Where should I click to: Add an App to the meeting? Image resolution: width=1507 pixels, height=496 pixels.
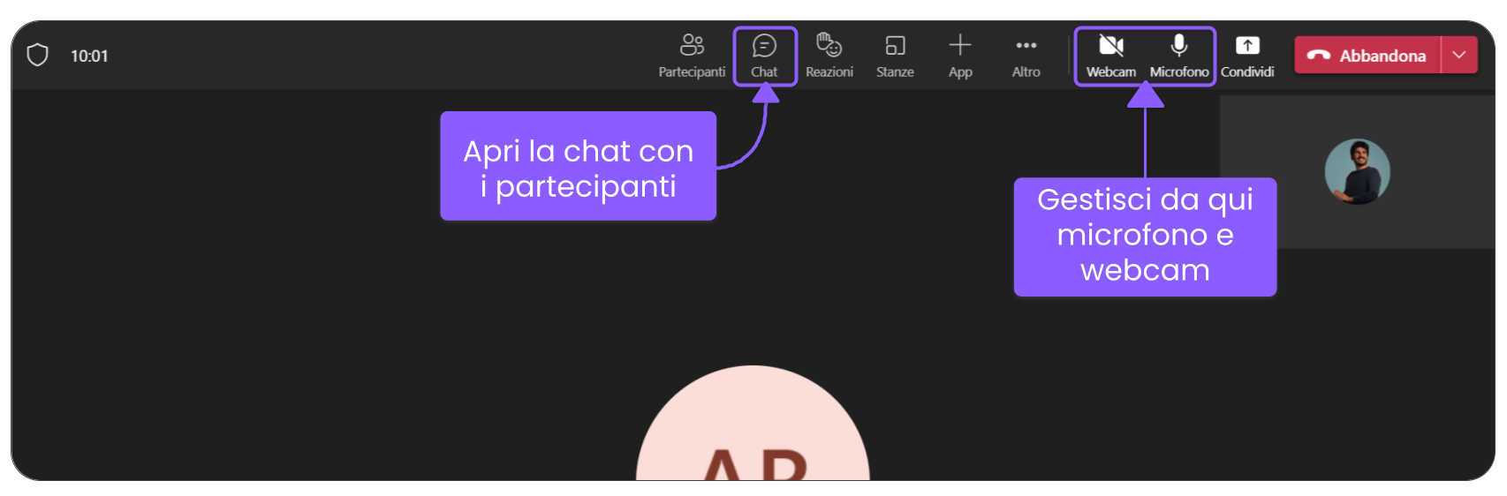(960, 56)
